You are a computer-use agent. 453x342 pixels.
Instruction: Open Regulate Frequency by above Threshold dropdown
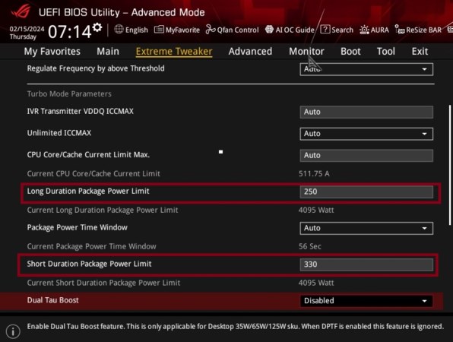click(x=366, y=69)
